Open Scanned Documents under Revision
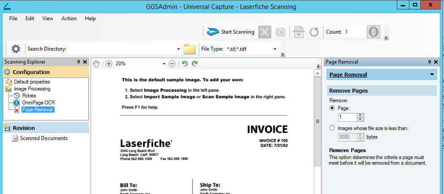Image resolution: width=444 pixels, height=194 pixels. click(43, 138)
